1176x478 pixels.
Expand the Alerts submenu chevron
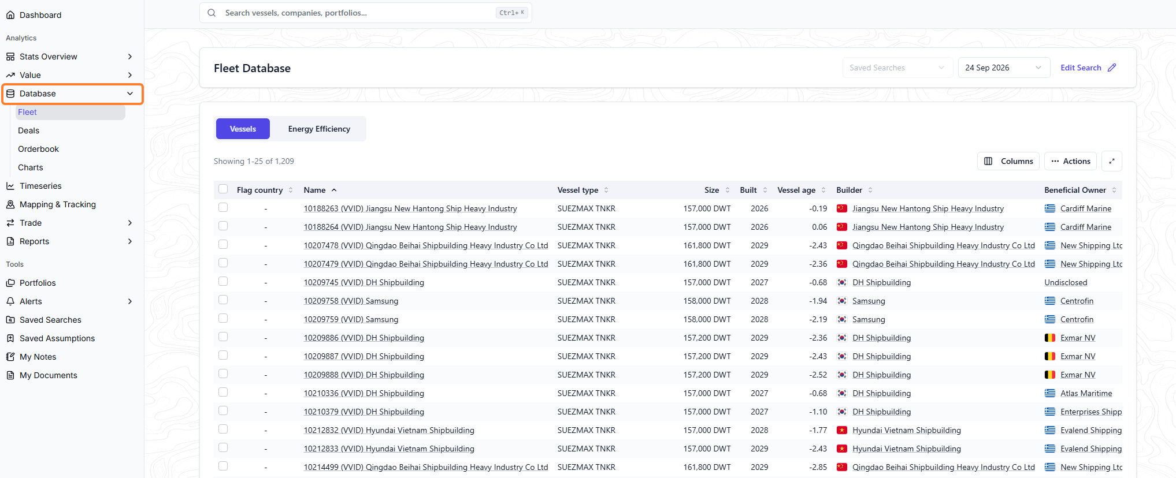coord(130,301)
